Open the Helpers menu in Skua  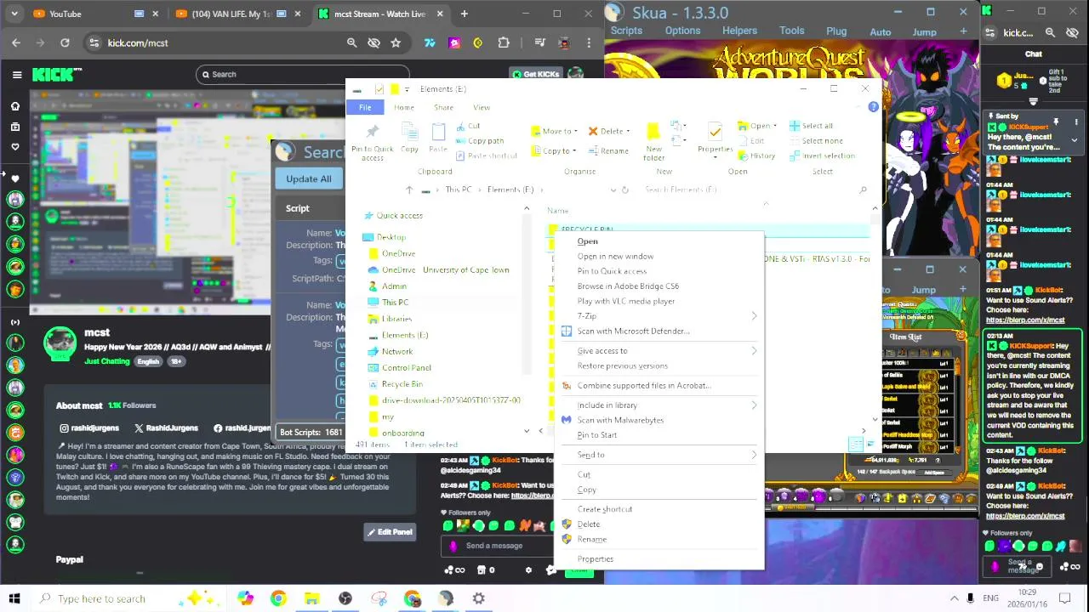point(739,31)
